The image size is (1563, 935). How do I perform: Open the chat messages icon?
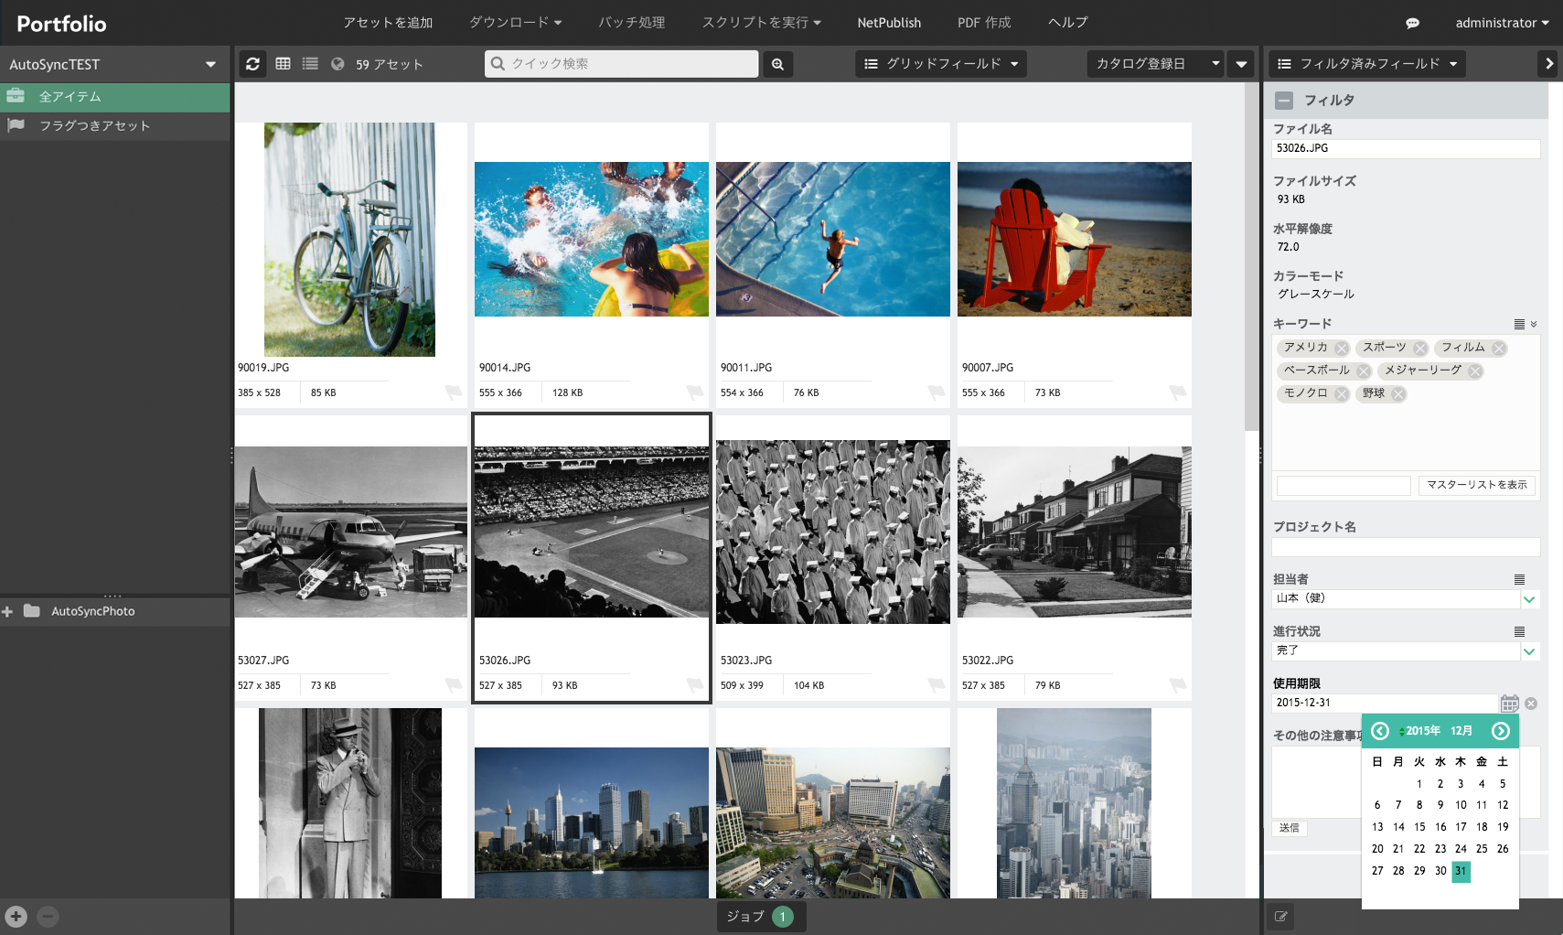pyautogui.click(x=1412, y=23)
